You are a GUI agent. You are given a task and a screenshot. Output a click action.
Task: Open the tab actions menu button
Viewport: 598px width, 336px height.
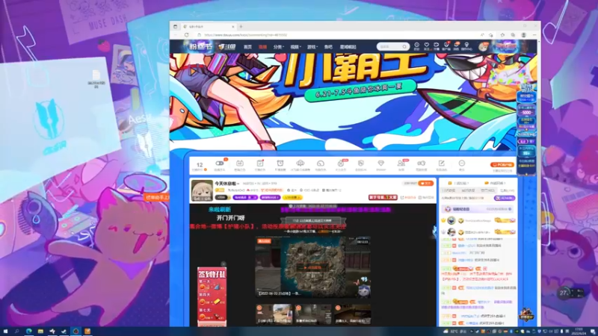tap(175, 27)
